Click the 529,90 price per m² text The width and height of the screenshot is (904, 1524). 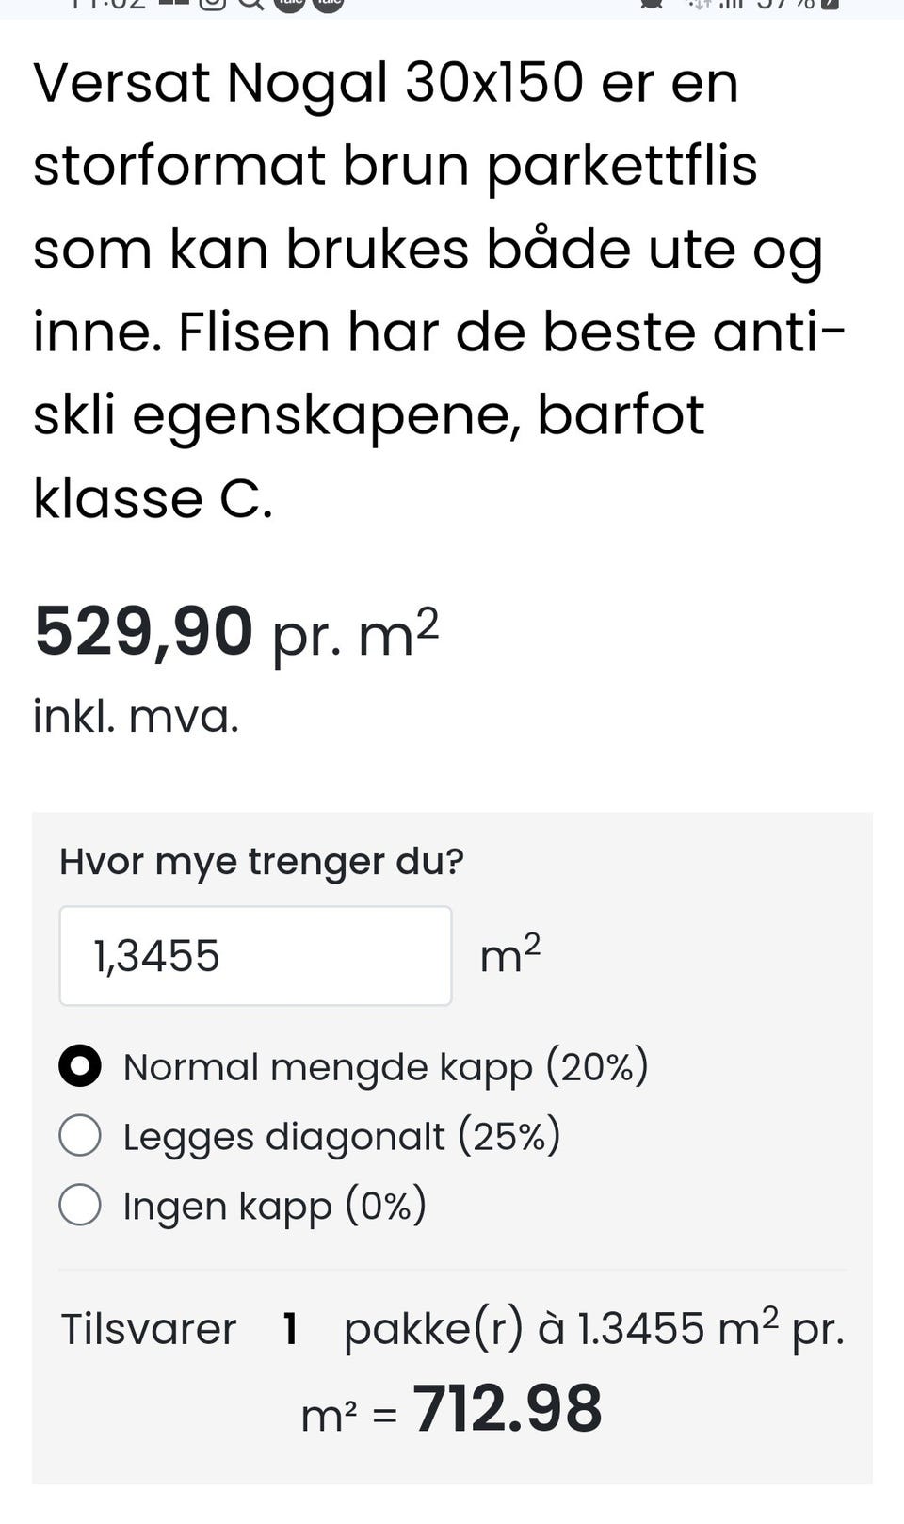pyautogui.click(x=236, y=632)
